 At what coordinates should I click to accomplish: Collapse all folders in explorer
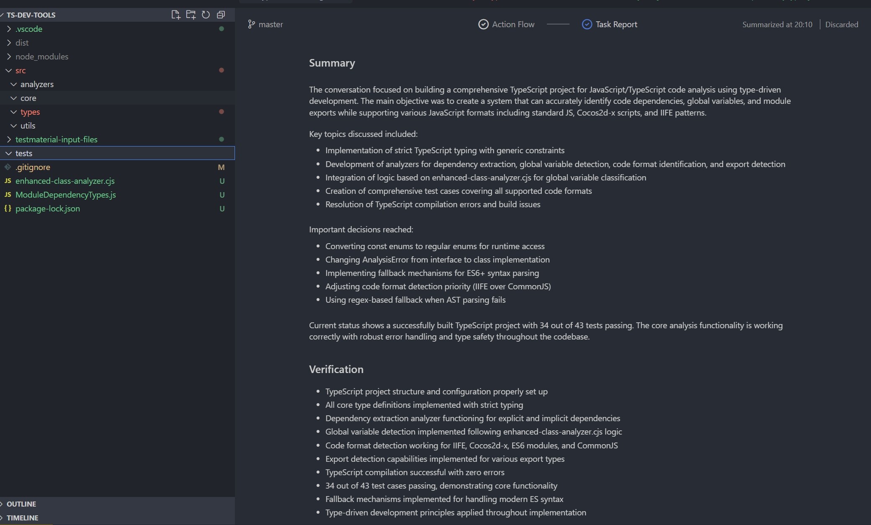tap(221, 15)
